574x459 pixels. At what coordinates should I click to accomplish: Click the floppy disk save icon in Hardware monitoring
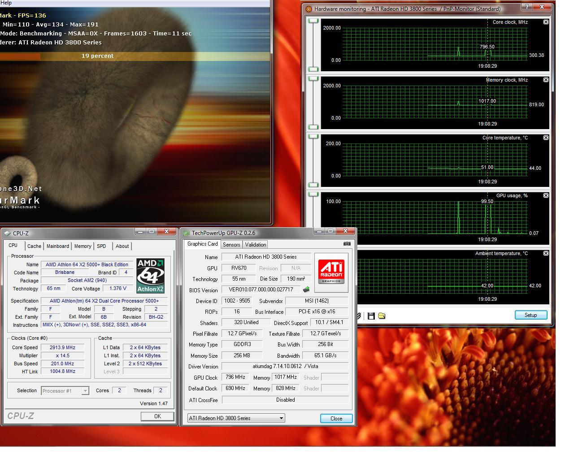(371, 316)
